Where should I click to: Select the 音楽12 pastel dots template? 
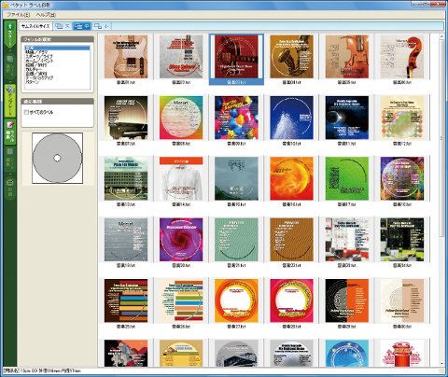[402, 118]
